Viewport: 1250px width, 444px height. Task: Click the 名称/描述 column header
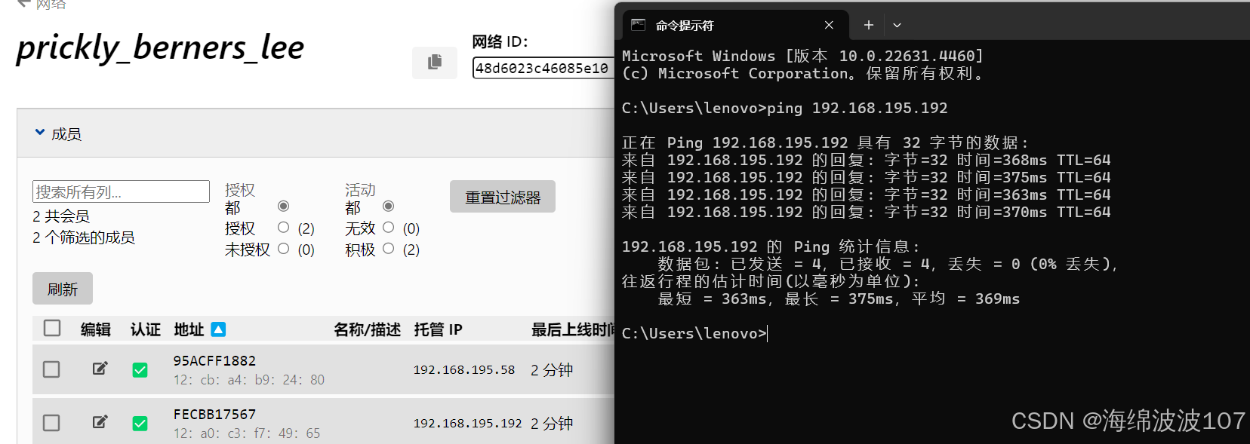click(x=367, y=329)
